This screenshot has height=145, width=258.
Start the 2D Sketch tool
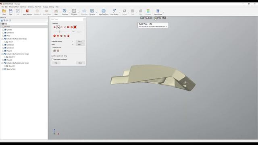tap(74, 11)
